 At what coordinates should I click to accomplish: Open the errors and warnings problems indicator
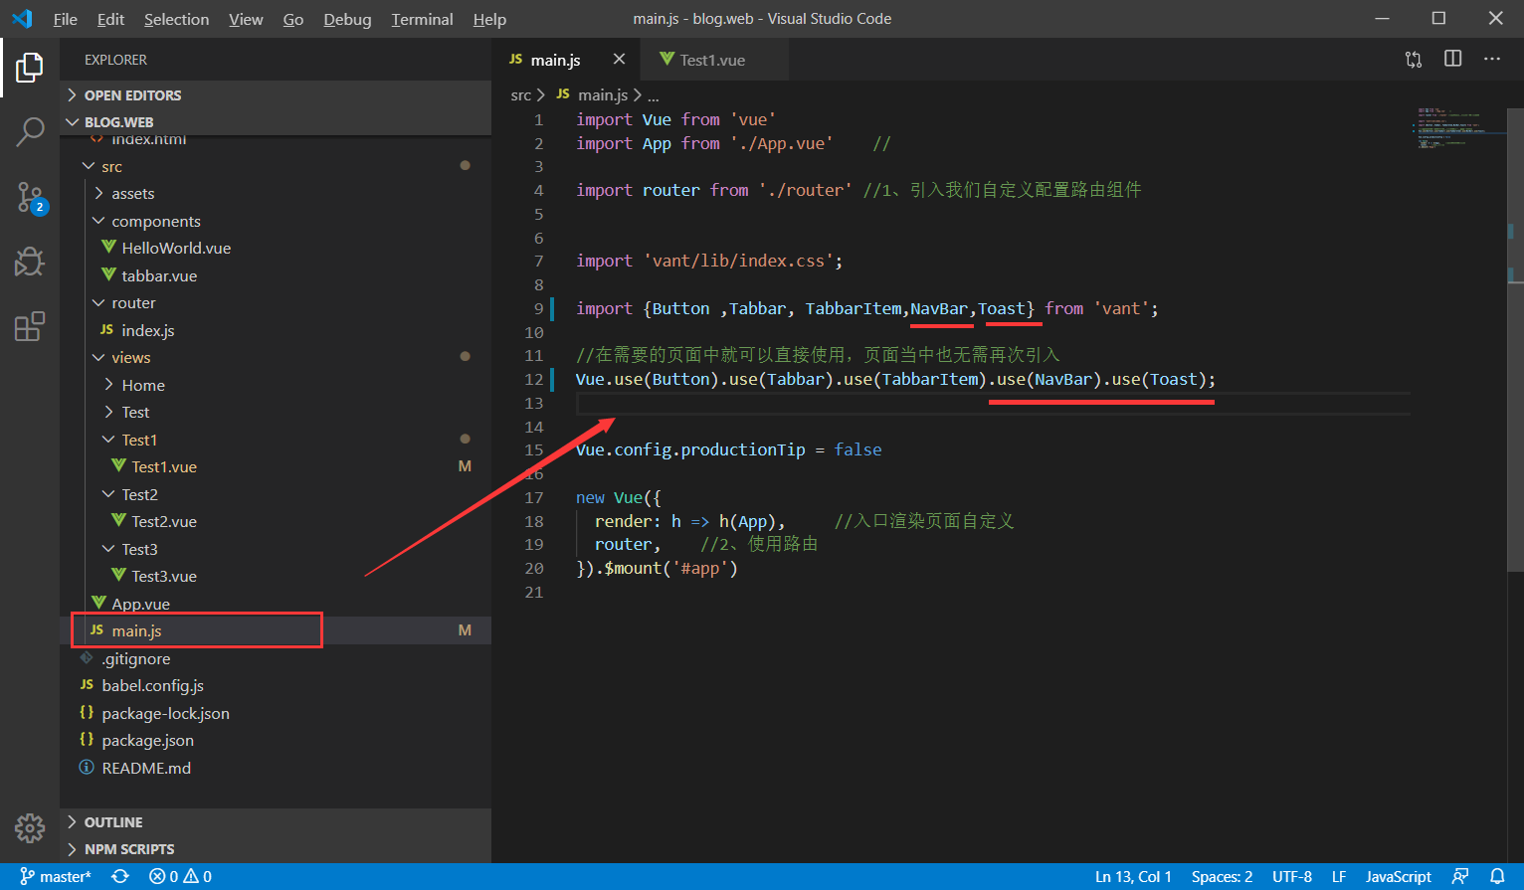[x=180, y=876]
